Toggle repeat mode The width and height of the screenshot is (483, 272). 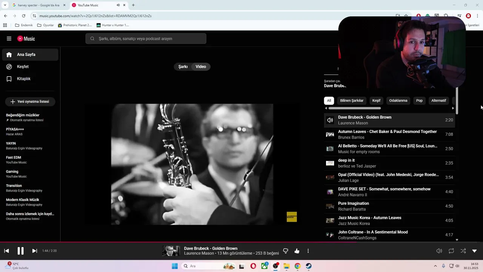451,251
